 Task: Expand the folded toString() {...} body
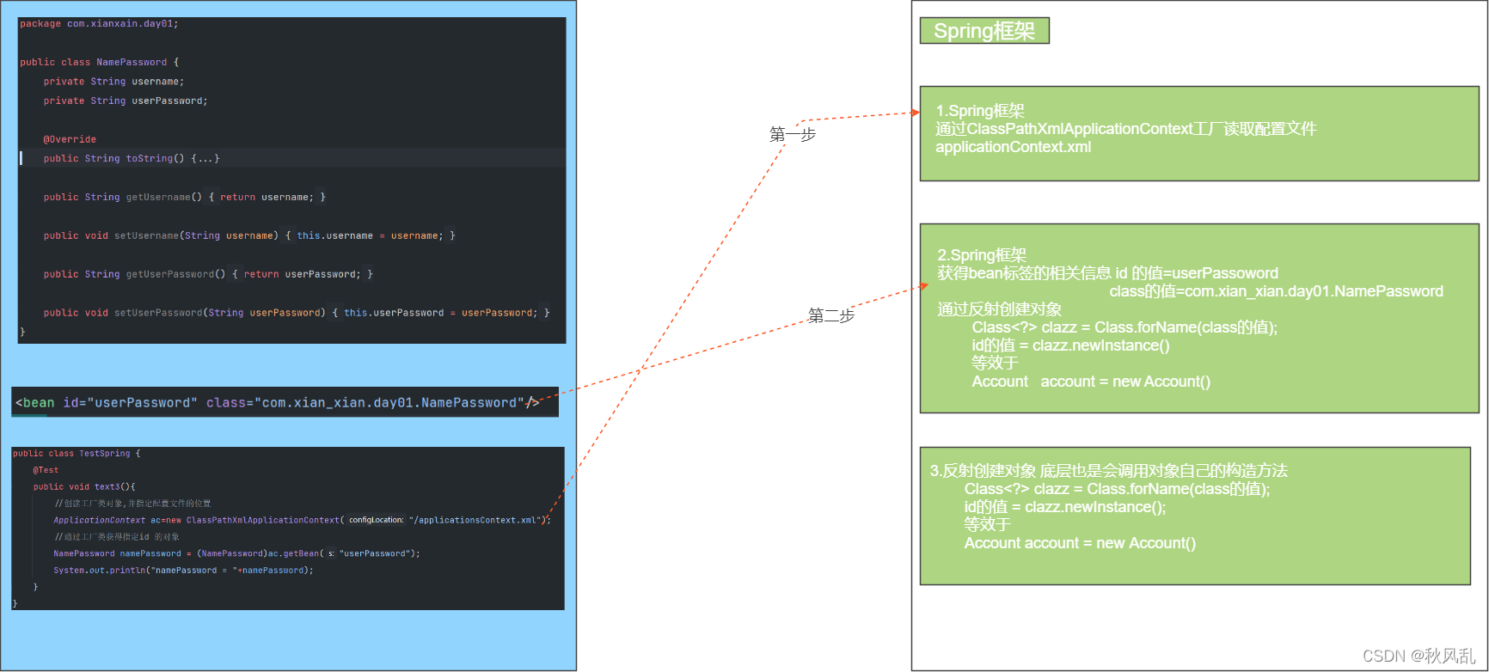pyautogui.click(x=205, y=159)
